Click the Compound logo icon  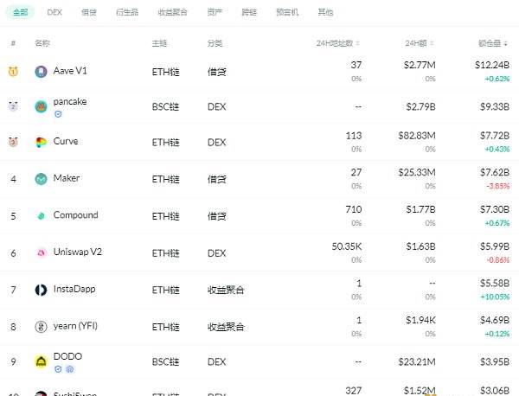(x=41, y=216)
